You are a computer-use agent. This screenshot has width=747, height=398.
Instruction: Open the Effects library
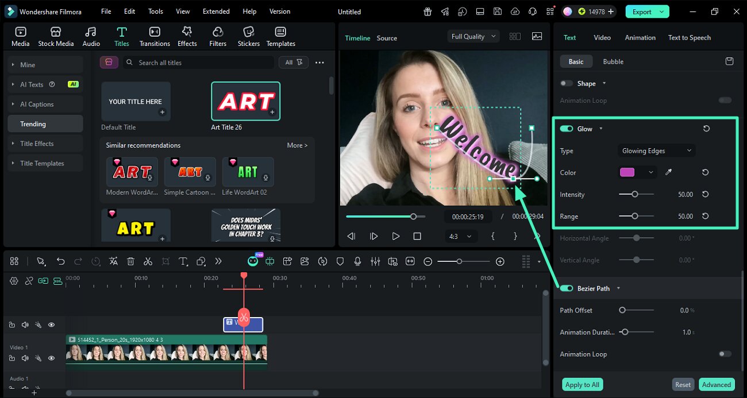187,37
